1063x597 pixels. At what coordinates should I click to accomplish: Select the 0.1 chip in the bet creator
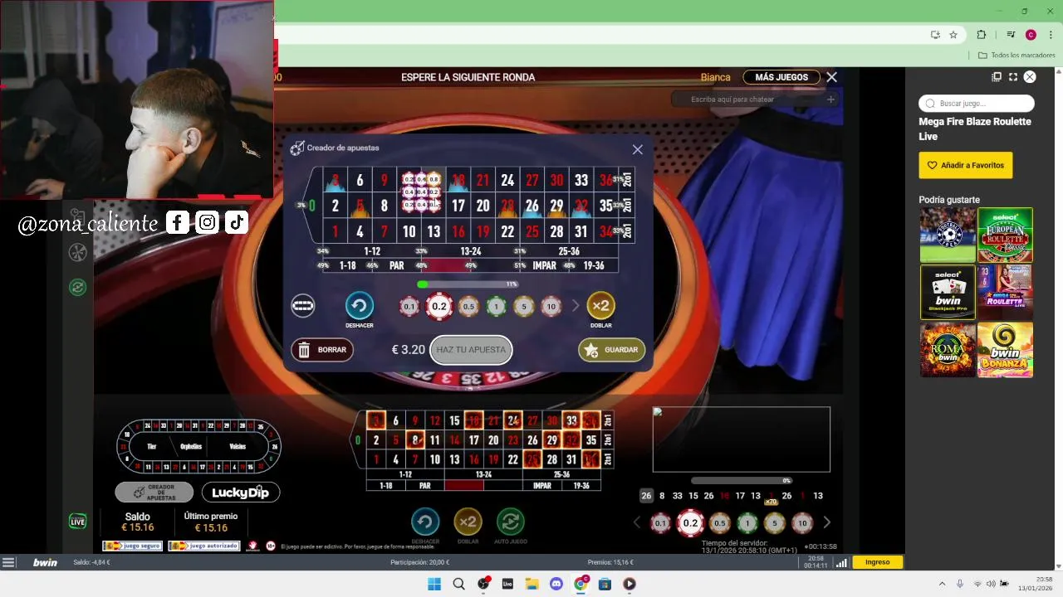[x=409, y=307]
